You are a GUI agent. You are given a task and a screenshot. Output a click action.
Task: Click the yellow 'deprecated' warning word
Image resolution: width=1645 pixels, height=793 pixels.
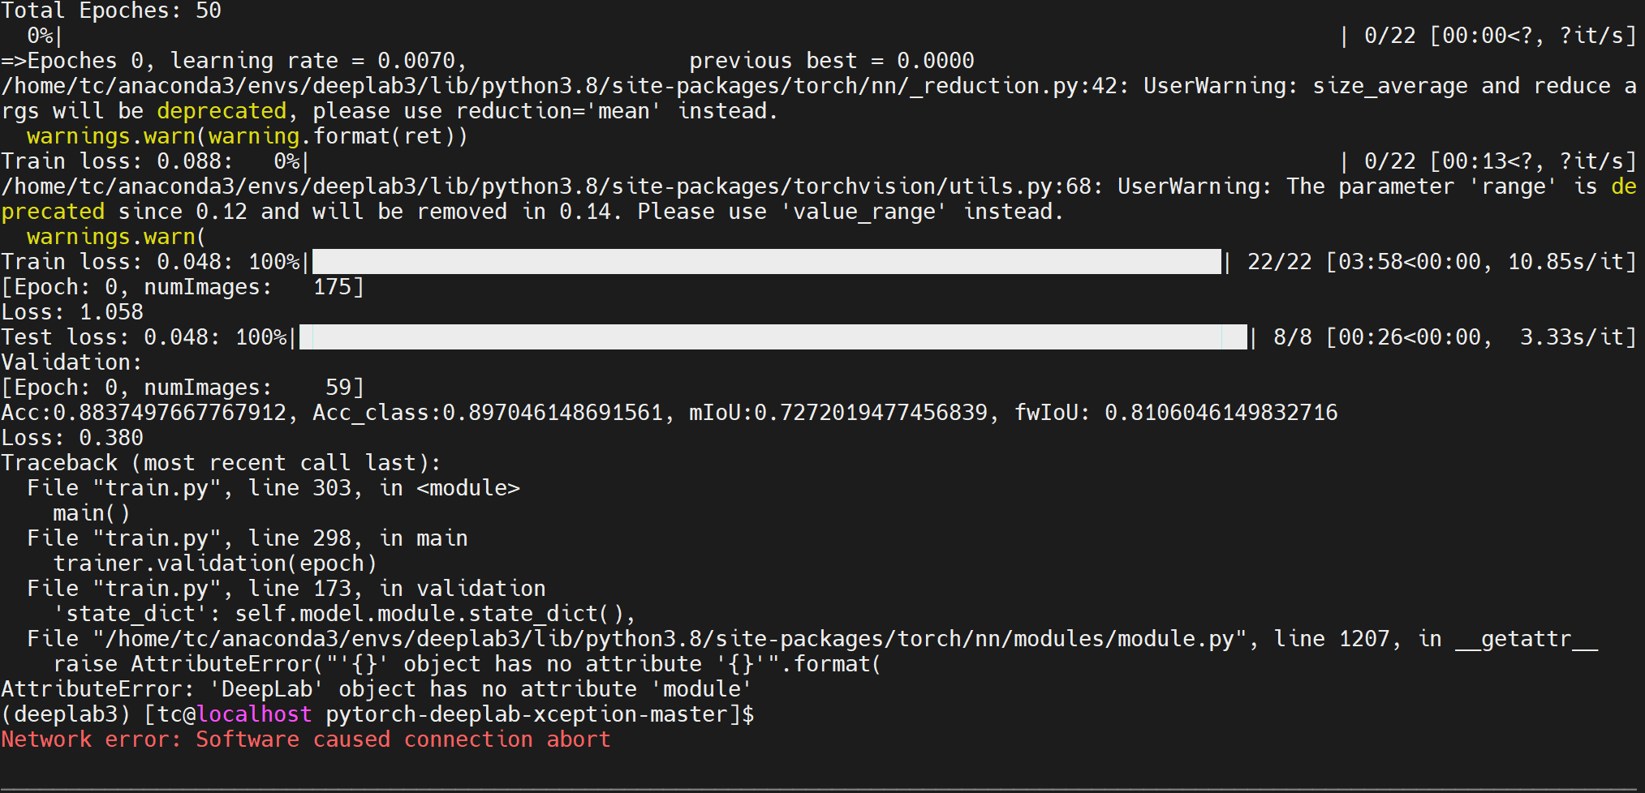pos(222,111)
